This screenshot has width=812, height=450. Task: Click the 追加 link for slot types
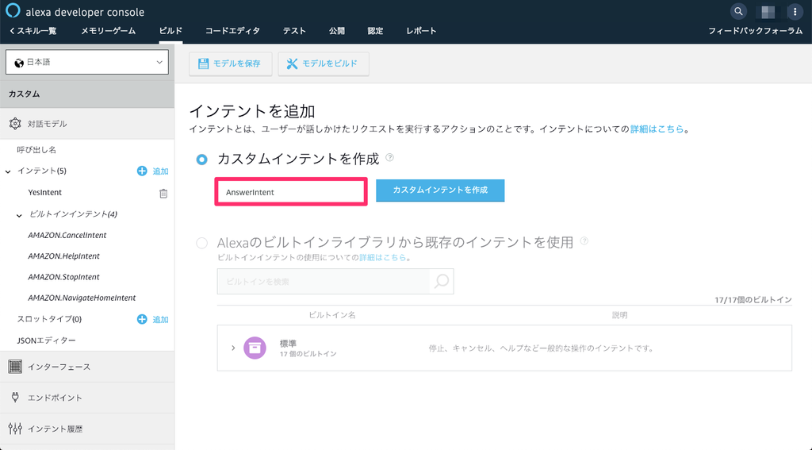[160, 319]
